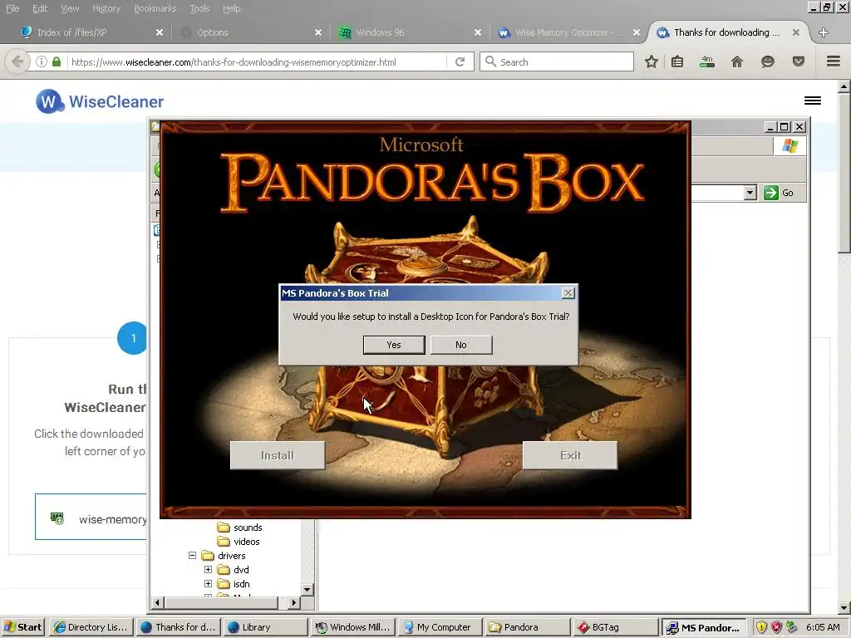851x638 pixels.
Task: Bookmark this page with the star icon
Action: click(x=652, y=61)
